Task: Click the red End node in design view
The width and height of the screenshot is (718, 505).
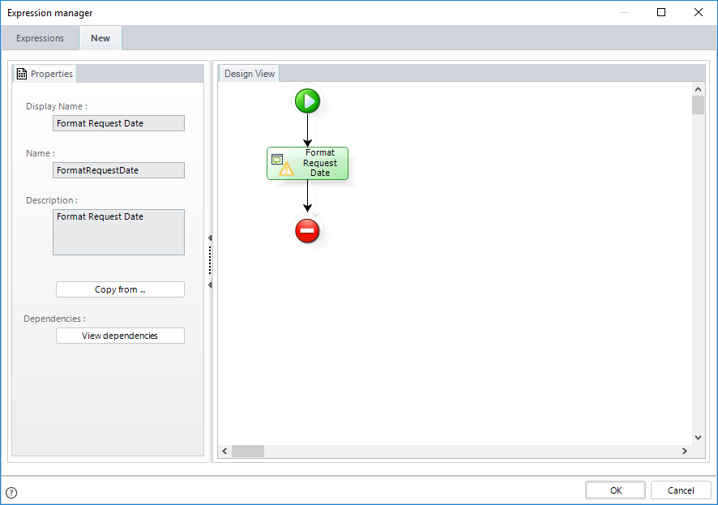Action: point(307,230)
